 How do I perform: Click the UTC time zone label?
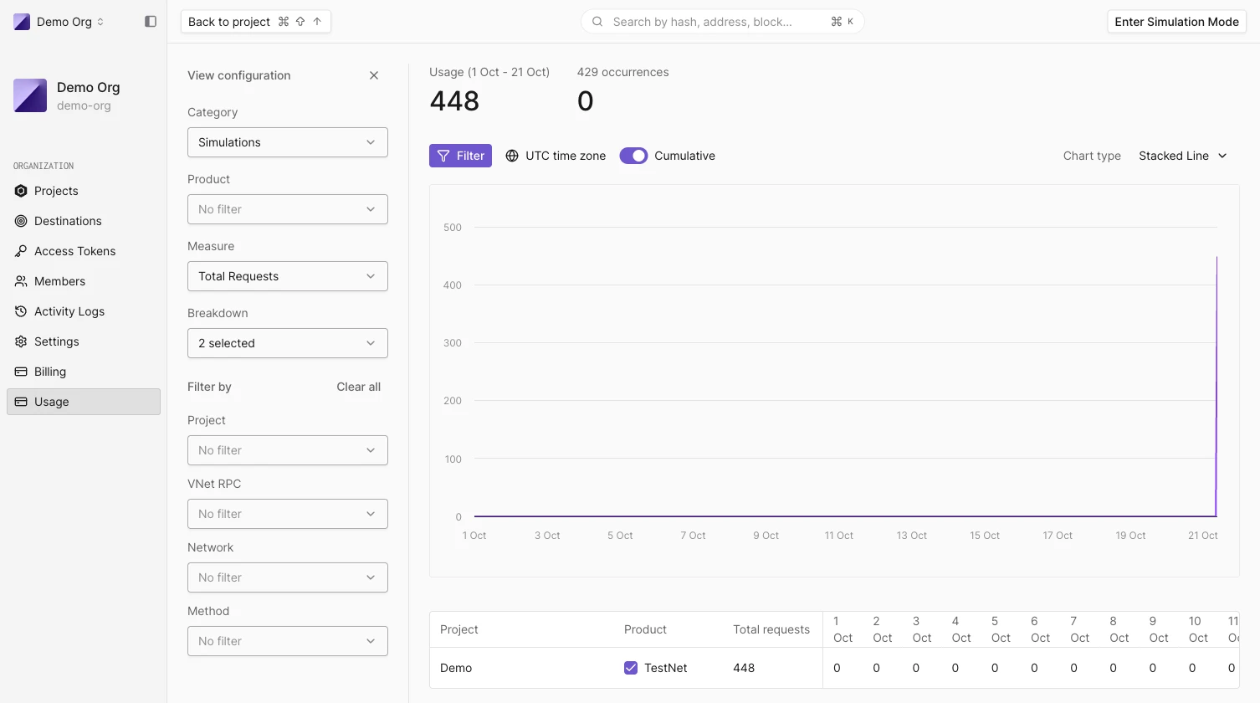click(x=566, y=156)
